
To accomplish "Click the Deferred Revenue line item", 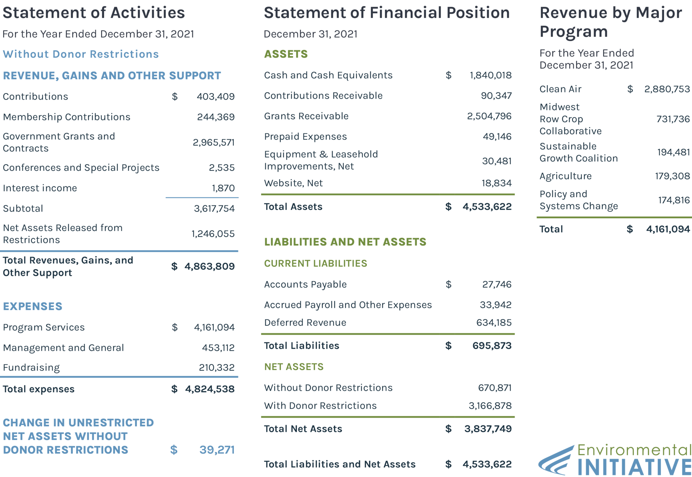I will [x=305, y=323].
